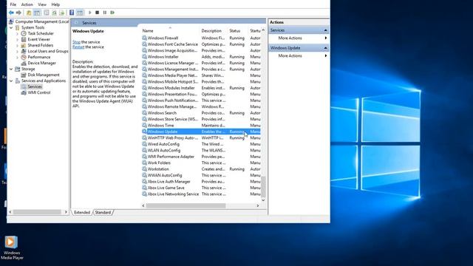The image size is (473, 266).
Task: Switch to the Extended tab
Action: click(x=82, y=212)
